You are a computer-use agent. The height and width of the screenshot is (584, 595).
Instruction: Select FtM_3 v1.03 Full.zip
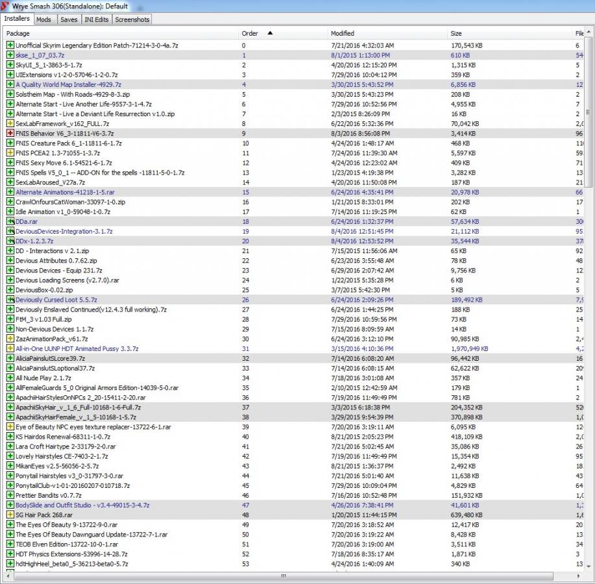[x=295, y=319]
